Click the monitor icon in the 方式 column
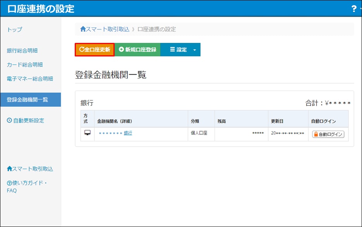The image size is (362, 227). (87, 133)
